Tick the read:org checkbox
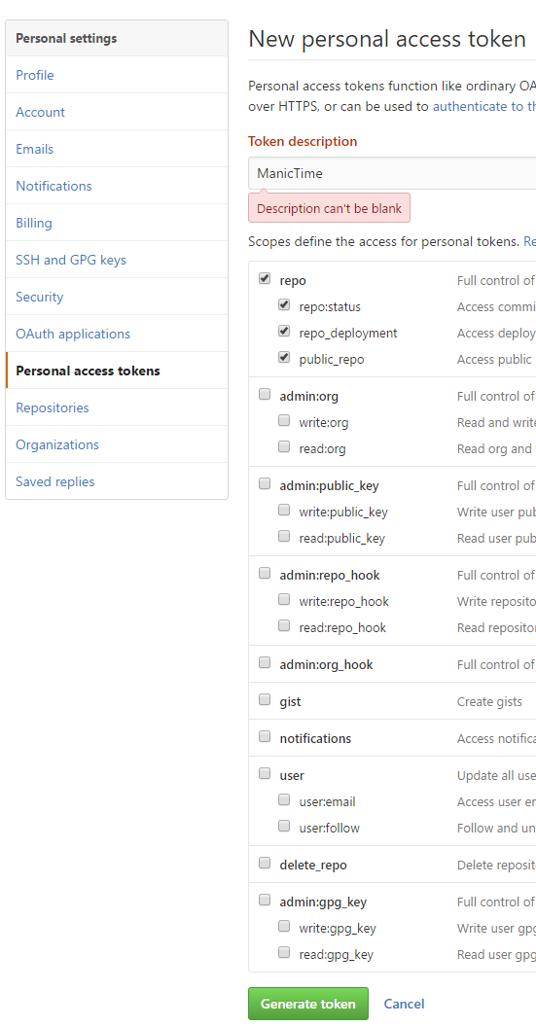 point(284,447)
